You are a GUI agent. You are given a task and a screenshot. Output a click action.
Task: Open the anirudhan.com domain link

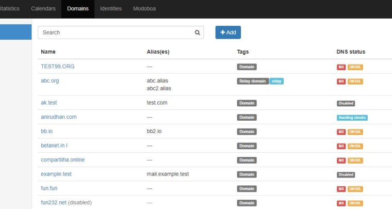point(58,117)
